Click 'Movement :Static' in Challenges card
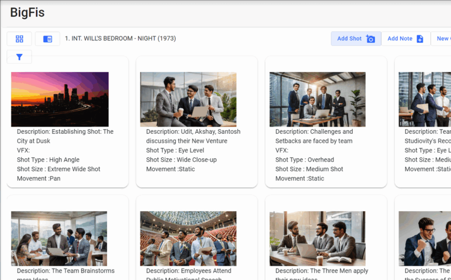Image resolution: width=451 pixels, height=280 pixels. (299, 178)
